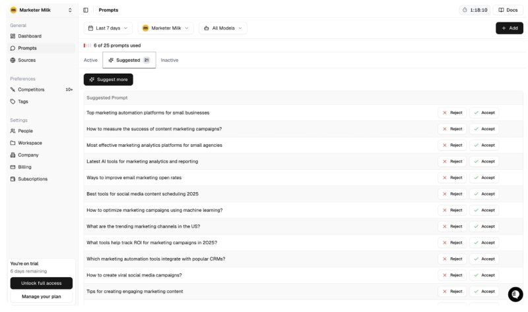Click the Suggest more button

[x=108, y=80]
